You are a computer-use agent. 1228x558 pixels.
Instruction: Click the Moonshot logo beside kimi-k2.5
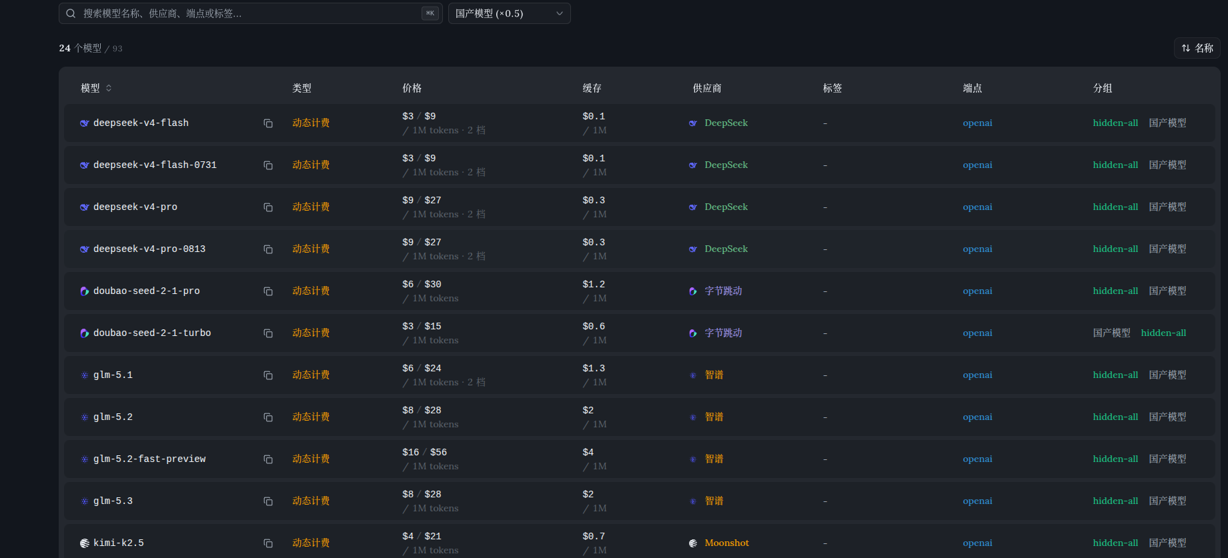click(85, 543)
